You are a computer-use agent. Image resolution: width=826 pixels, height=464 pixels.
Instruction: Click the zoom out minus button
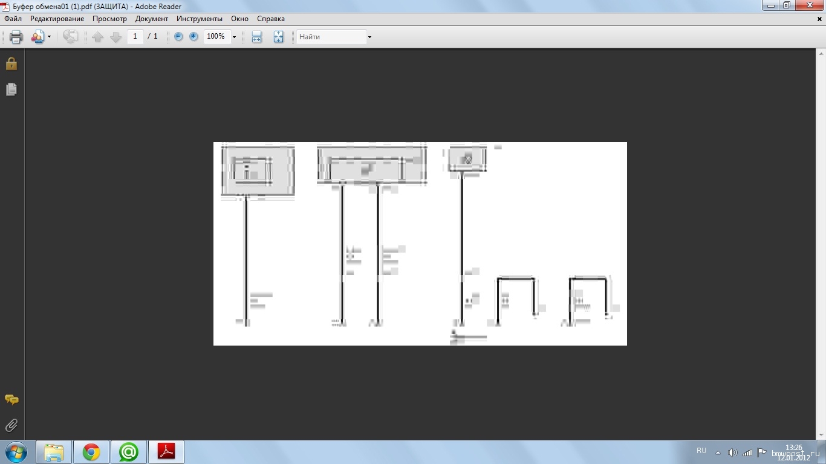(x=178, y=37)
